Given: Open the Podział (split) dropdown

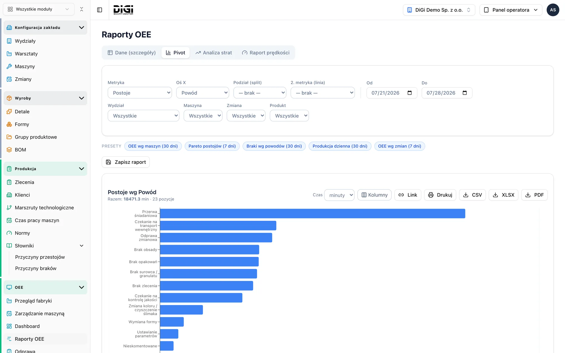Looking at the screenshot, I should point(260,93).
